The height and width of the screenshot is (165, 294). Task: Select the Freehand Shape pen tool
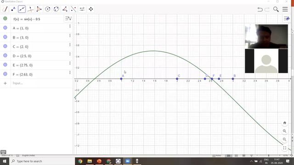tap(5, 9)
